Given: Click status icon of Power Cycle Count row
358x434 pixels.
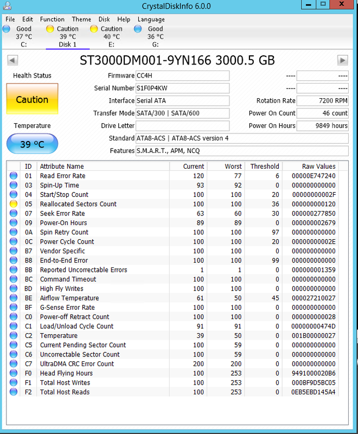Looking at the screenshot, I should (x=13, y=241).
